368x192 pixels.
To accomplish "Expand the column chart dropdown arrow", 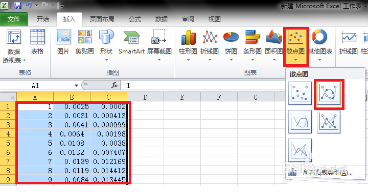I will (x=188, y=60).
